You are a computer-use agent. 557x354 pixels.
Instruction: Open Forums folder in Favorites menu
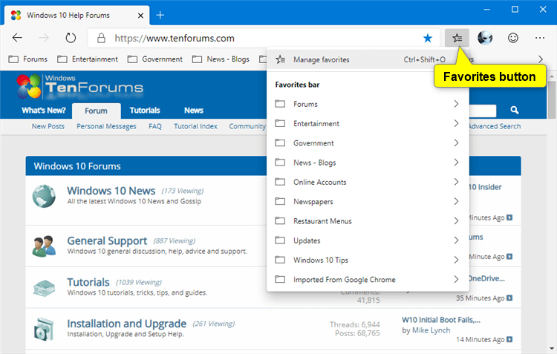coord(368,104)
